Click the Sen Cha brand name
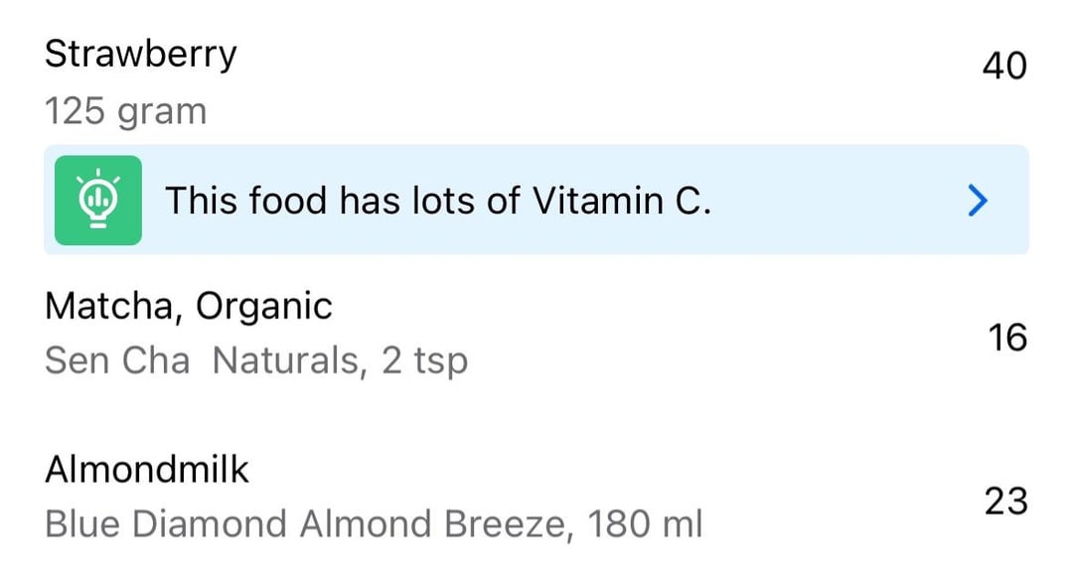The height and width of the screenshot is (580, 1073). [x=117, y=361]
